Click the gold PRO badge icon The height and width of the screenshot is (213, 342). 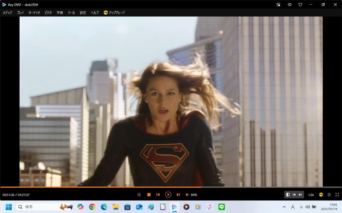(321, 195)
